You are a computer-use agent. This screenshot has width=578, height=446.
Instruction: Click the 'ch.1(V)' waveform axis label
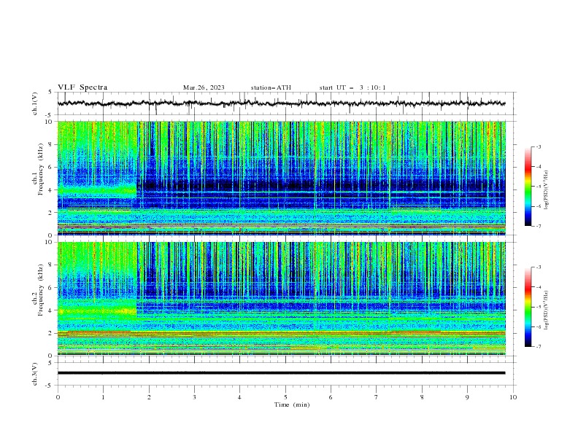[x=35, y=103]
